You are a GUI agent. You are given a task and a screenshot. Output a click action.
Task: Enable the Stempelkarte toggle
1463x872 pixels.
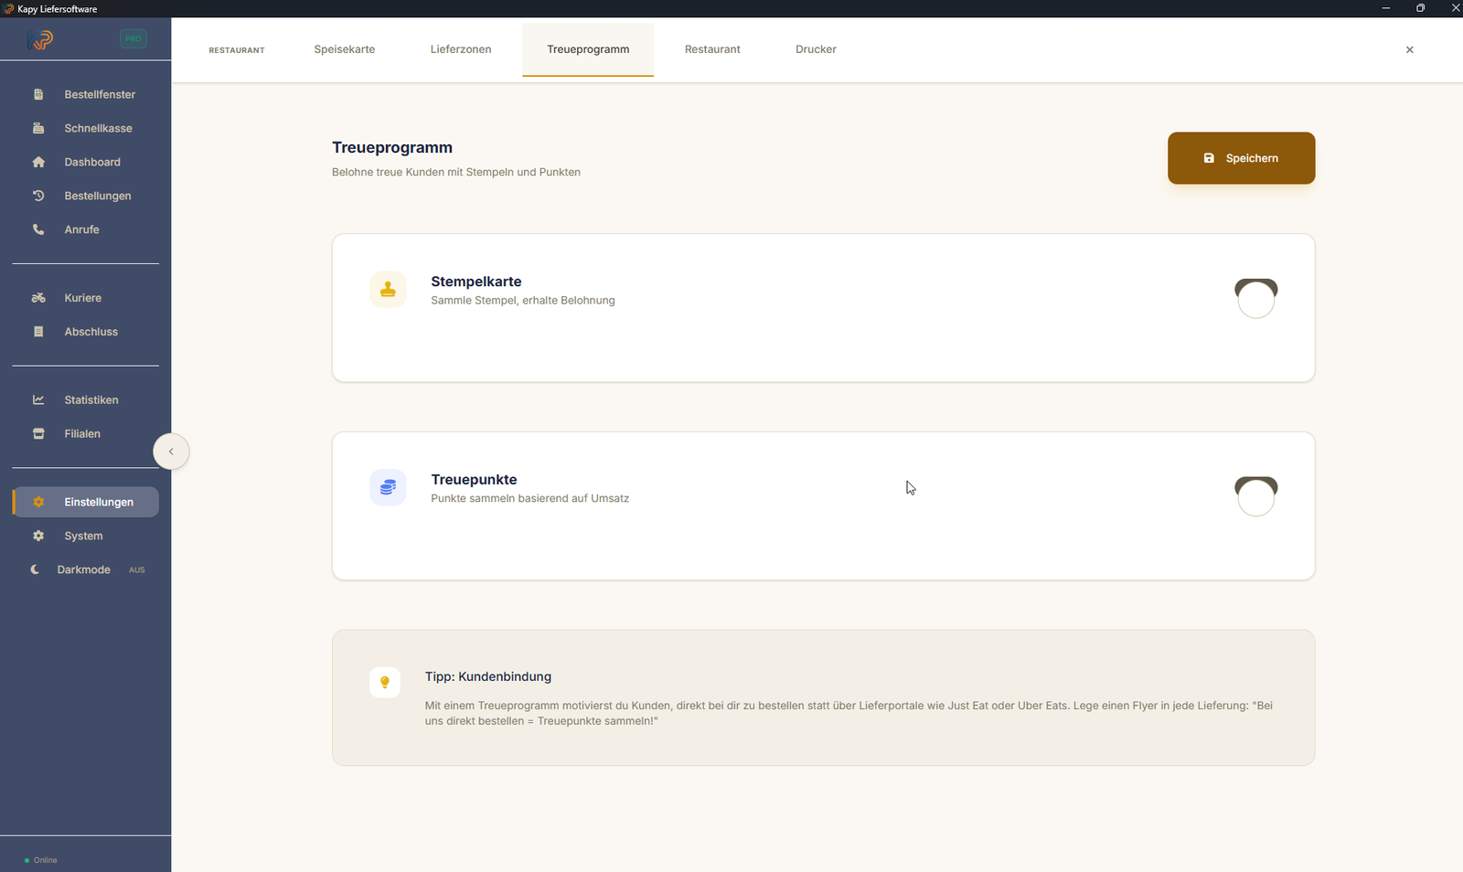[1256, 299]
